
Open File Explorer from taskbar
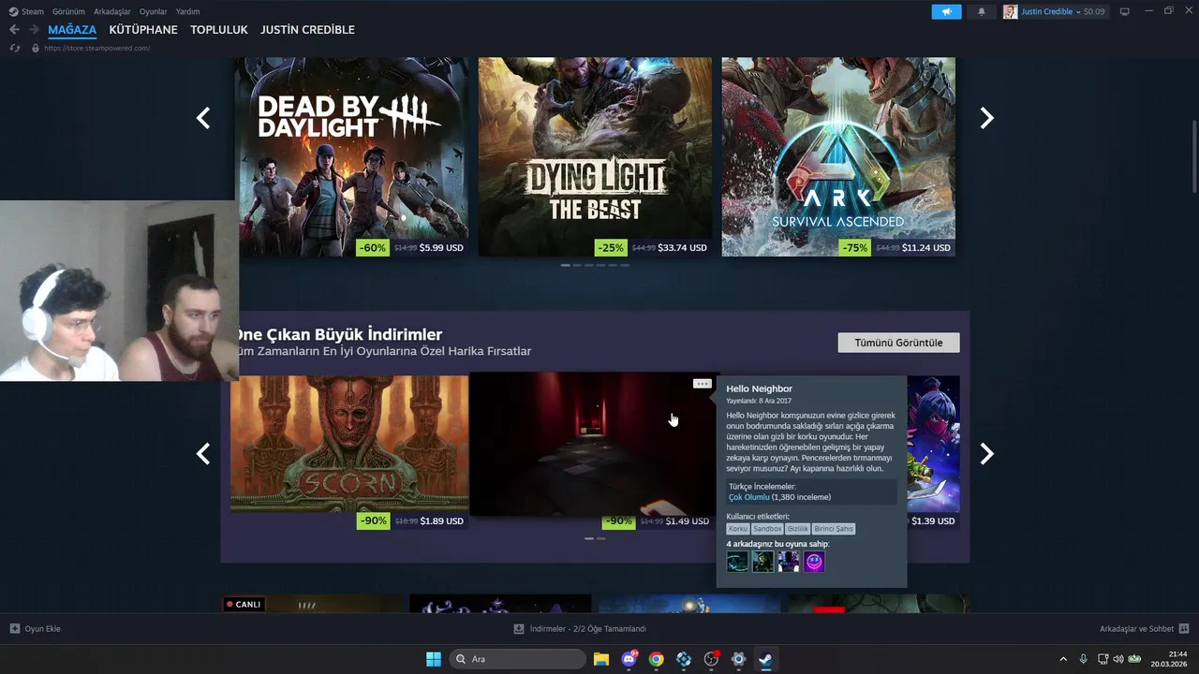[x=601, y=659]
